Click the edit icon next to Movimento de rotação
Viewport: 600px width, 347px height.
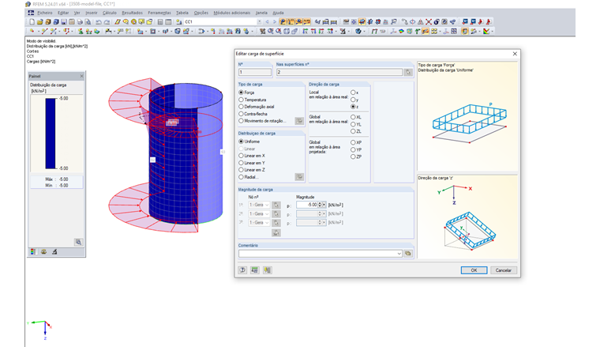[x=299, y=121]
